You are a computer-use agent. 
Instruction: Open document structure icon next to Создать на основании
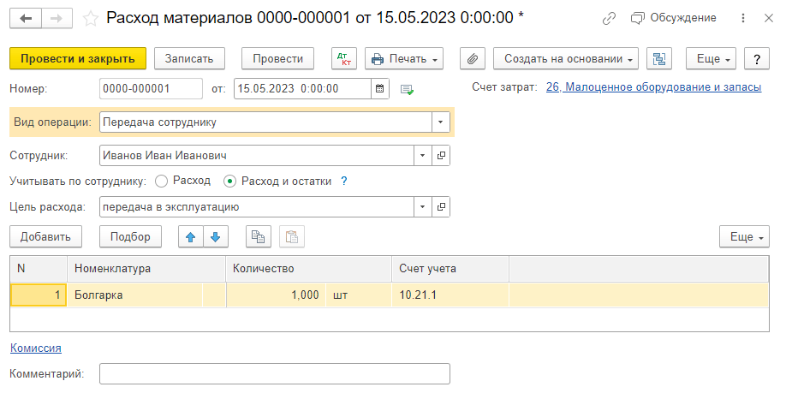[658, 58]
